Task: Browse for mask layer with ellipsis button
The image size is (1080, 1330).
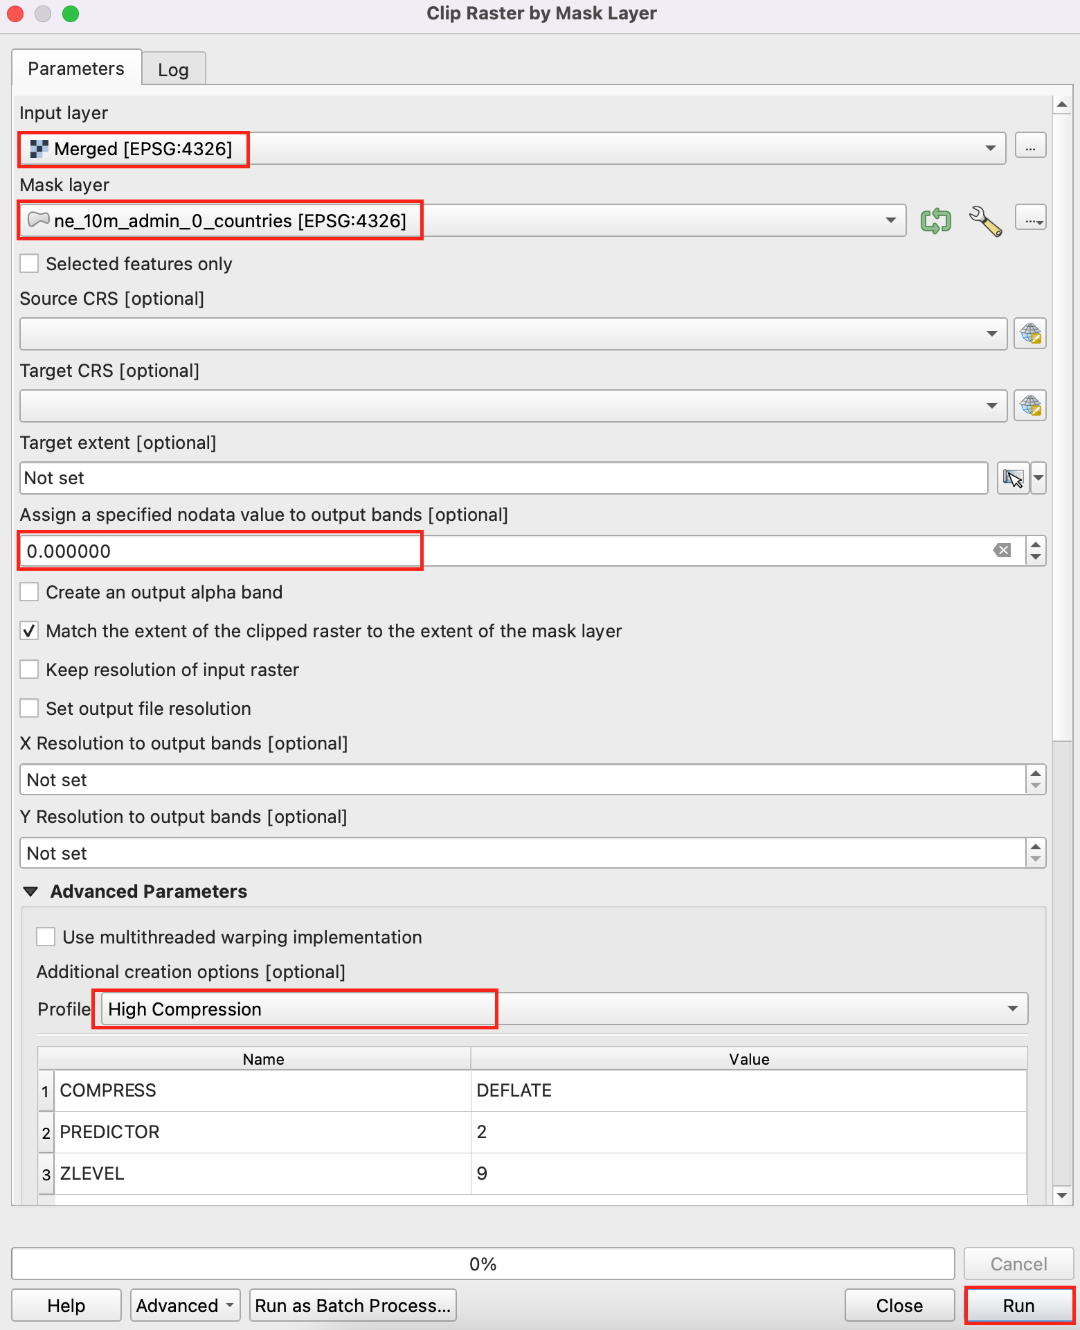Action: point(1030,220)
